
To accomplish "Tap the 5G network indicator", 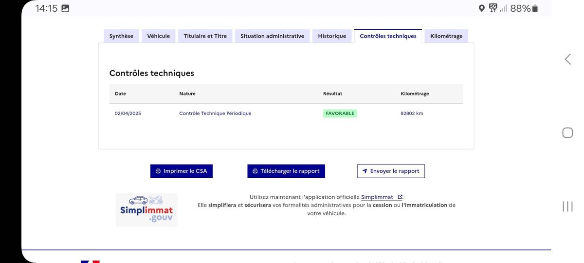I will point(493,8).
